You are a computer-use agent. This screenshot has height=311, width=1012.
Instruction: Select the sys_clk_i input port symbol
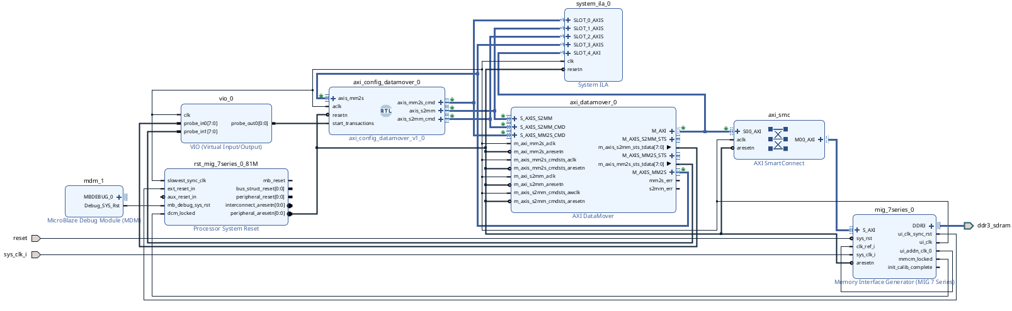pyautogui.click(x=36, y=254)
